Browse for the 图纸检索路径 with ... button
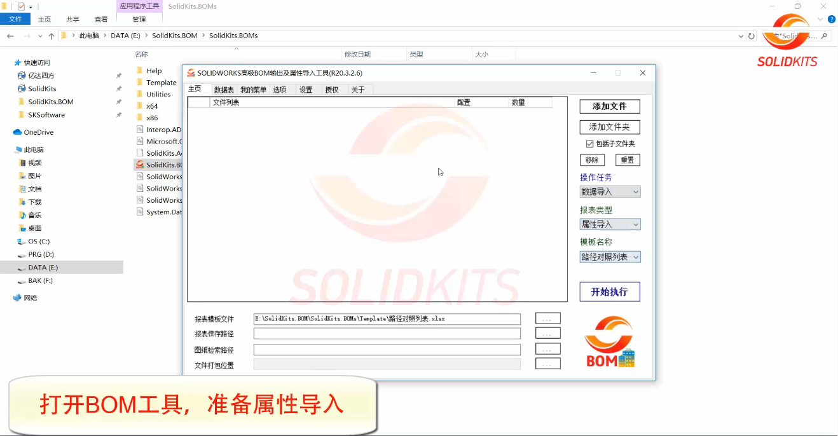This screenshot has height=436, width=838. 547,349
